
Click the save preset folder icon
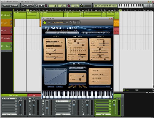click(x=74, y=23)
